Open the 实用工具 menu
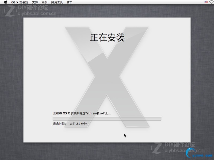 point(57,2)
